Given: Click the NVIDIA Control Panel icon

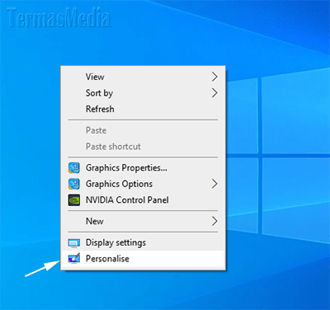Looking at the screenshot, I should (74, 200).
